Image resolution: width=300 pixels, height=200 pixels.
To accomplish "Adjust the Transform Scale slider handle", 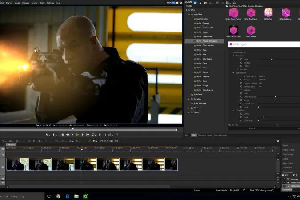I will point(272,59).
